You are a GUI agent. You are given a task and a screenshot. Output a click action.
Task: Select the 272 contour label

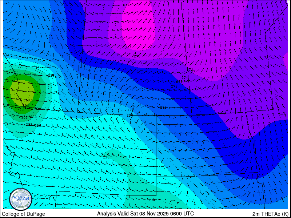[190, 70]
